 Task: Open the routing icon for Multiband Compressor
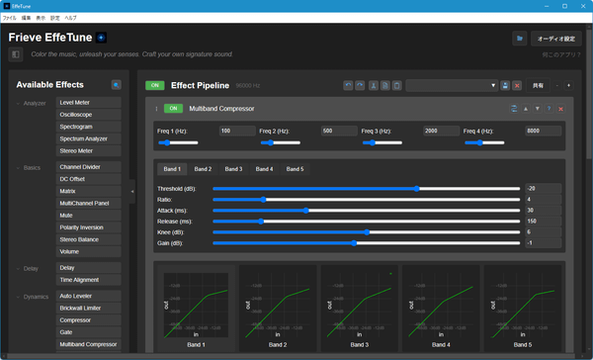[514, 109]
